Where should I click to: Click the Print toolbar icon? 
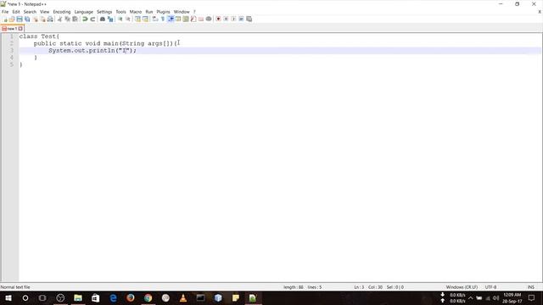50,19
